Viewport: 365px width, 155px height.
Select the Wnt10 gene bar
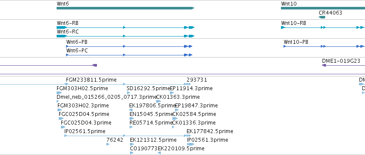tap(323, 8)
